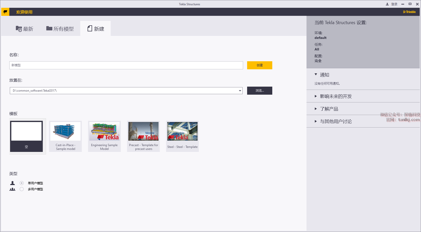This screenshot has width=421, height=232.
Task: Choose Precast Template for precast users
Action: click(x=143, y=136)
